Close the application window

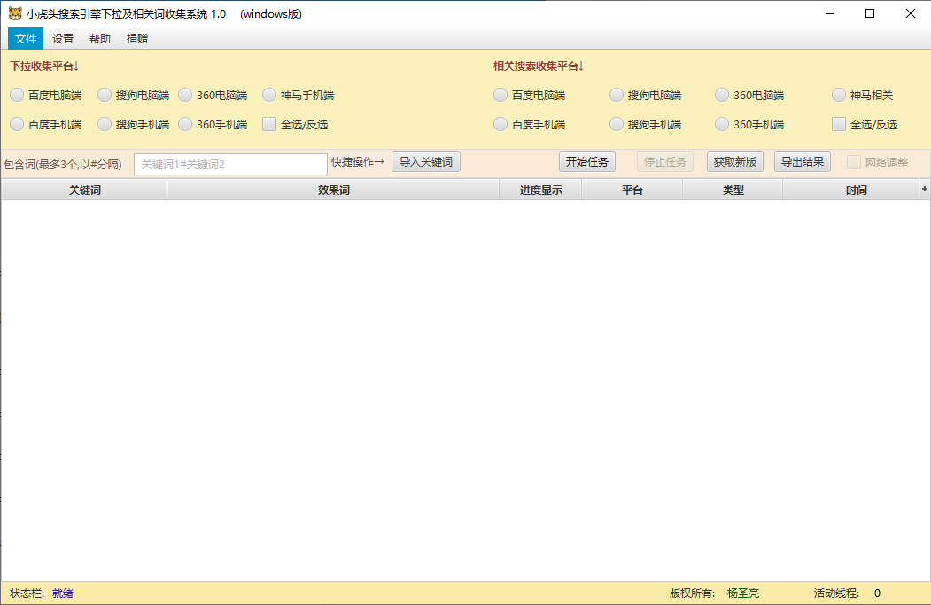point(911,13)
